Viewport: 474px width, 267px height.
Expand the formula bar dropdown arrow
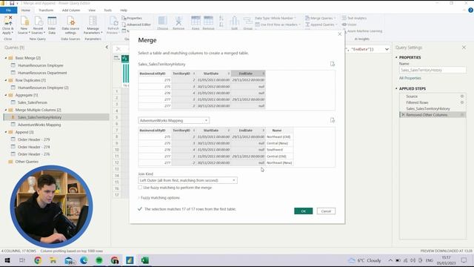[387, 49]
